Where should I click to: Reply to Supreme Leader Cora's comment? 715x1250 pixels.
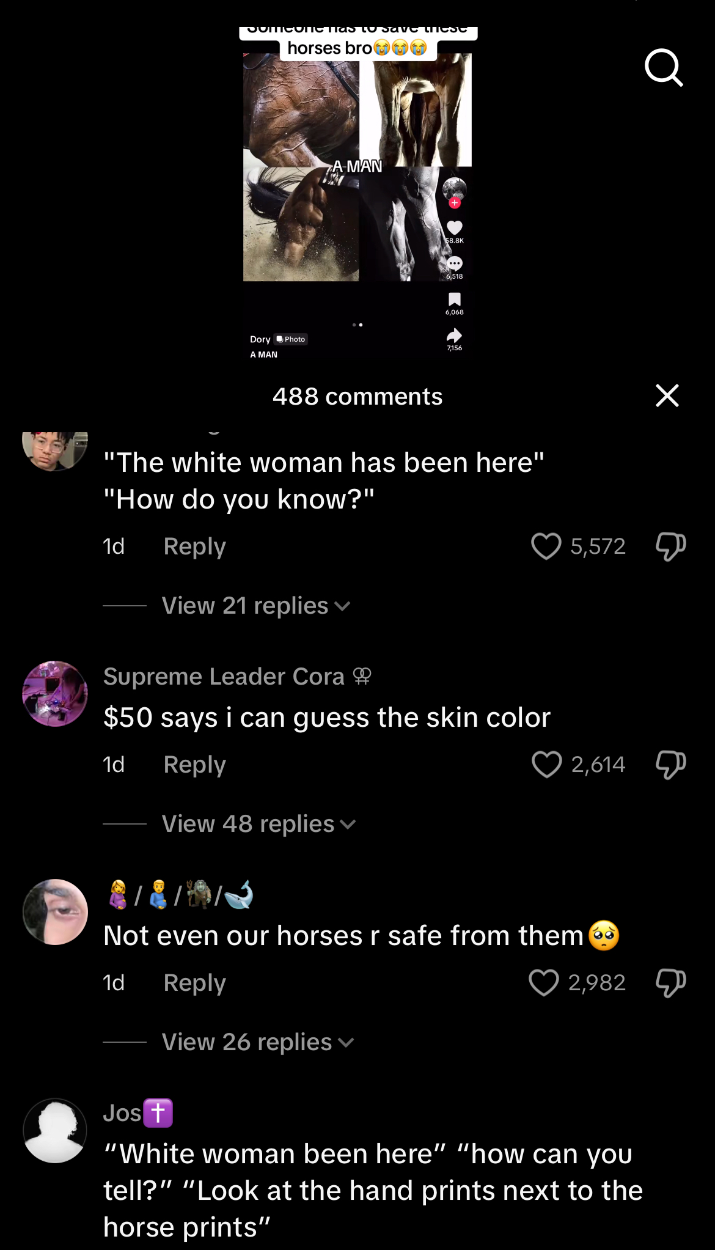point(194,765)
